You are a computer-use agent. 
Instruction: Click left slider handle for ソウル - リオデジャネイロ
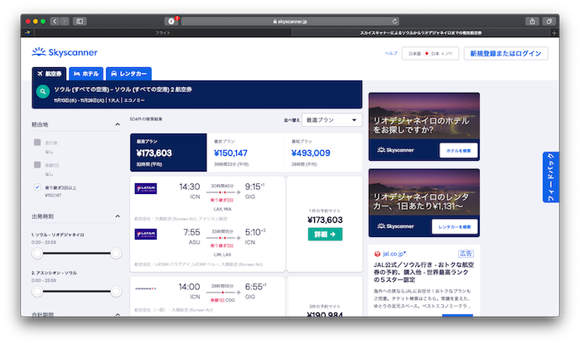[37, 254]
